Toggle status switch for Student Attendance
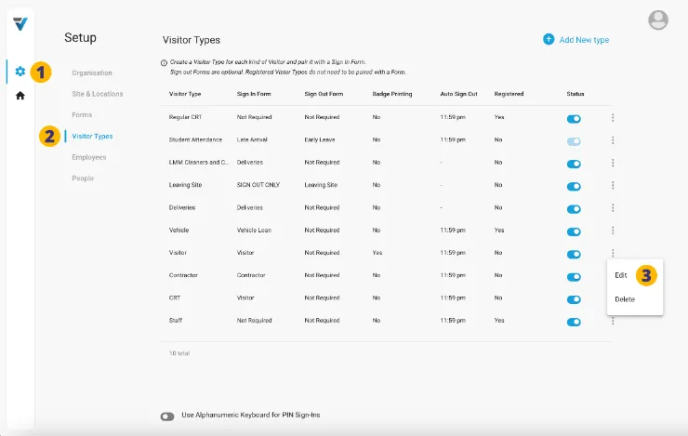This screenshot has height=436, width=688. tap(574, 141)
